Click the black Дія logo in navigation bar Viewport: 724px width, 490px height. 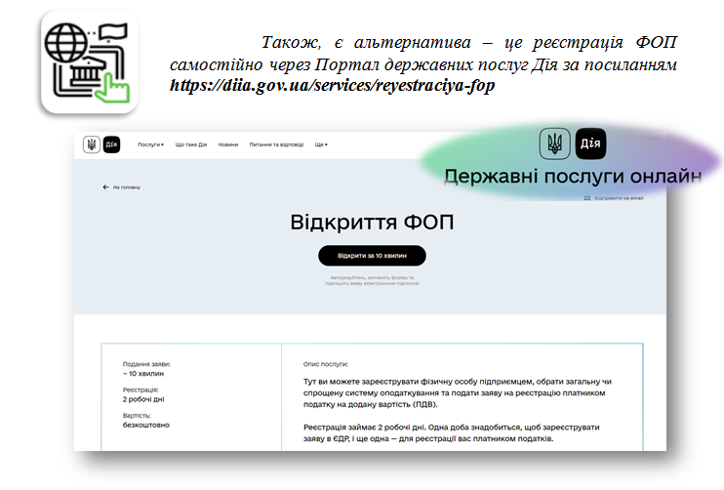pos(111,144)
